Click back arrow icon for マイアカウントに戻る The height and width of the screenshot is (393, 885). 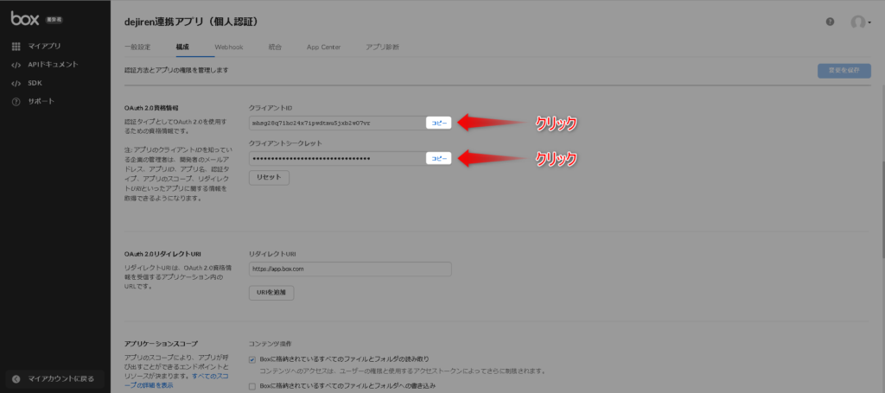point(16,379)
